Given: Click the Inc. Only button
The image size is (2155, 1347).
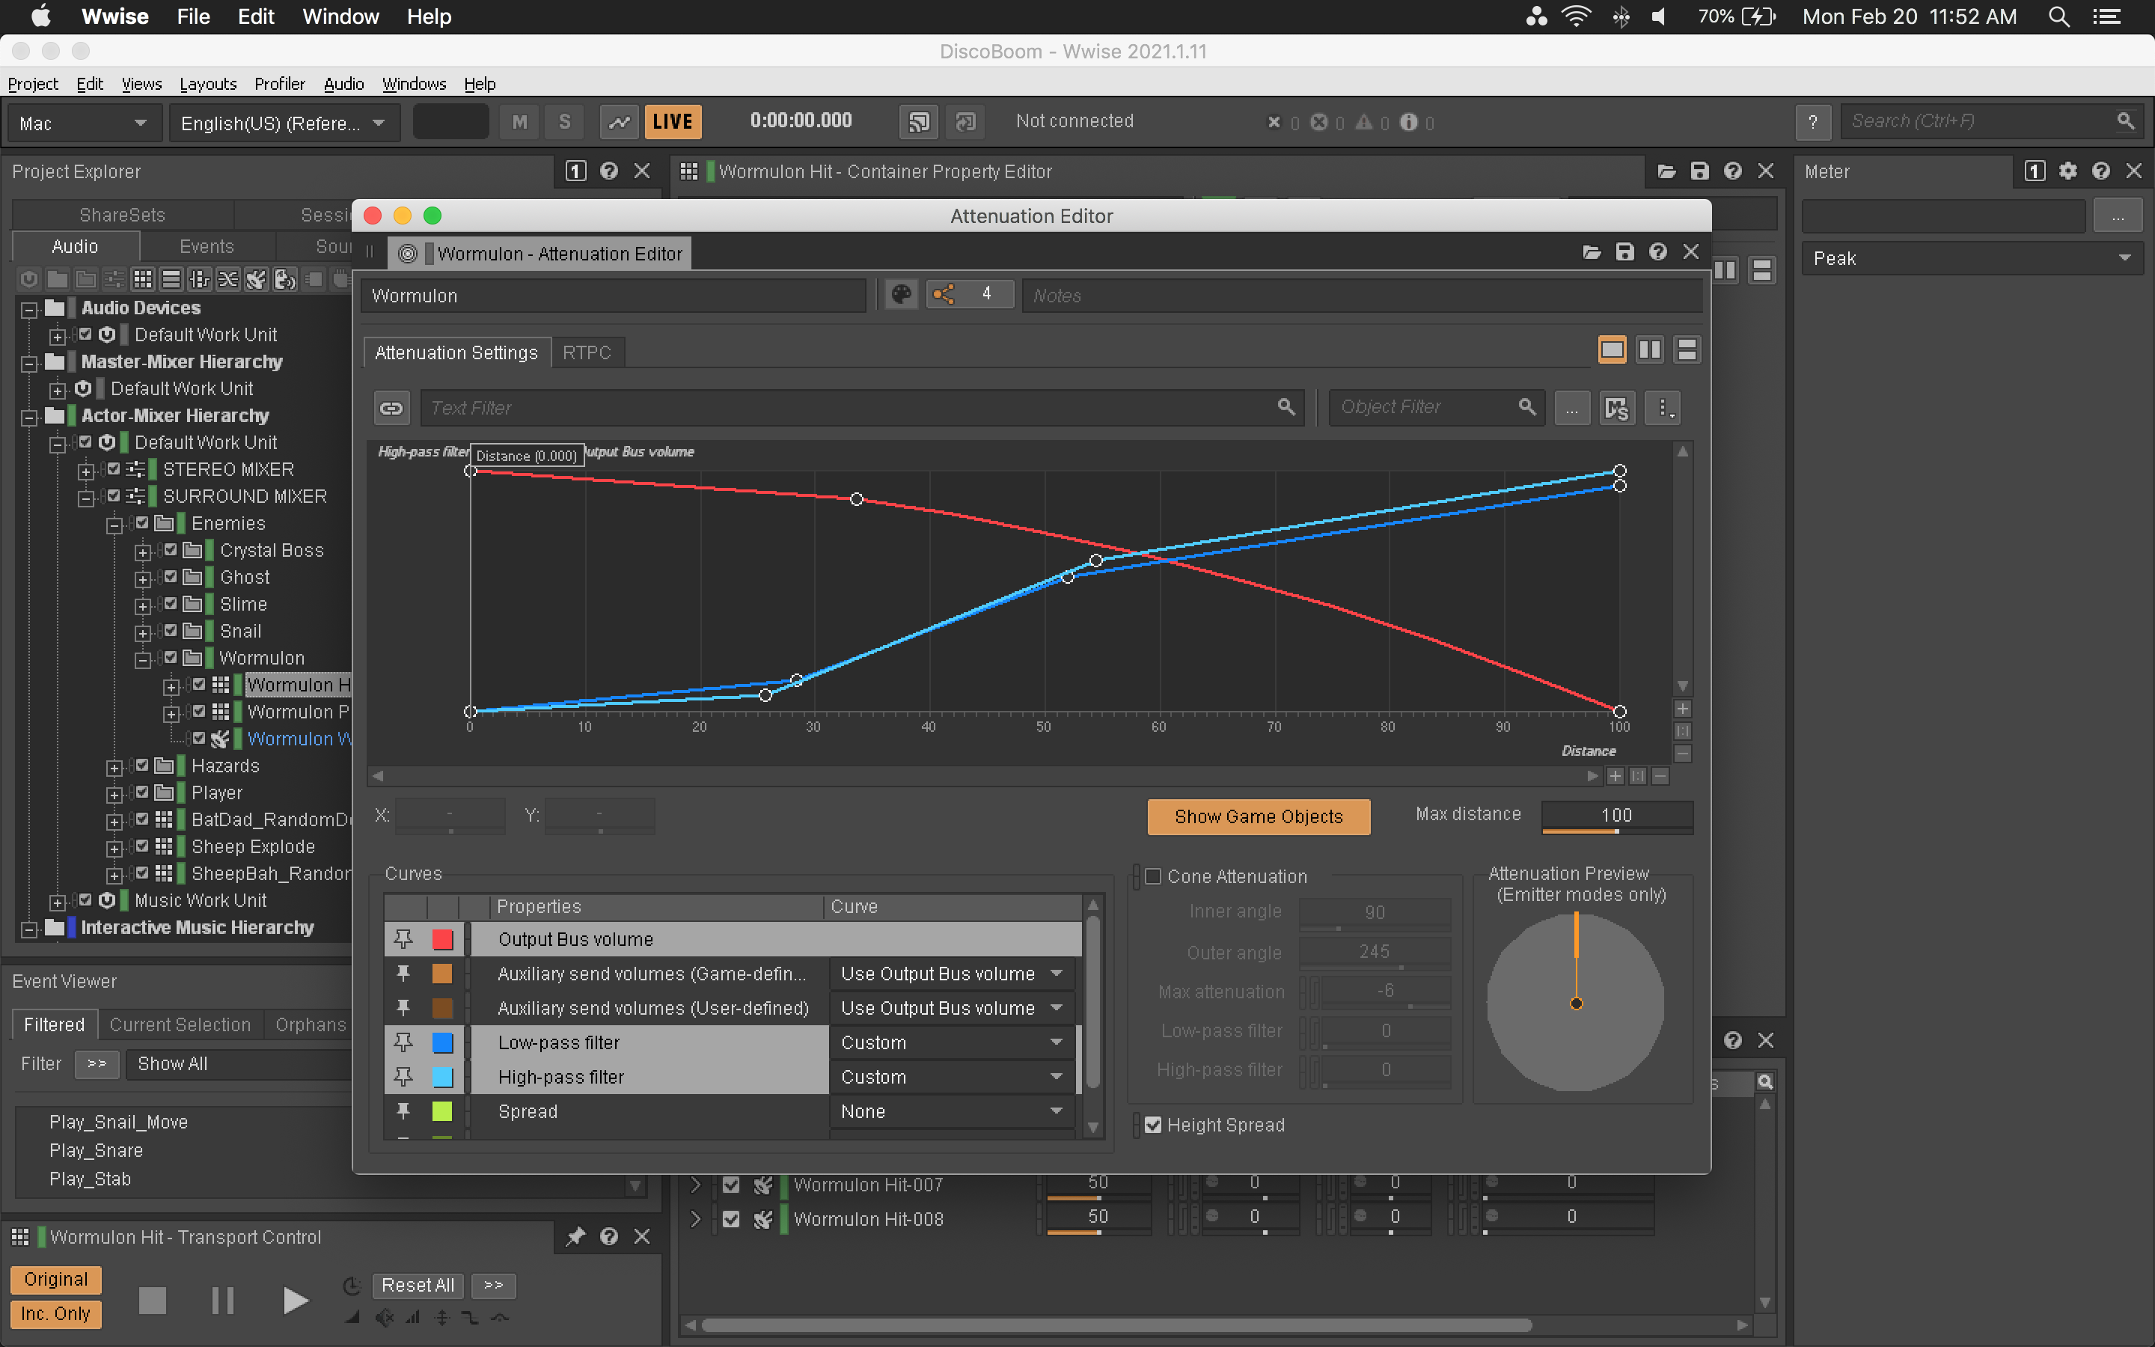Looking at the screenshot, I should [56, 1313].
